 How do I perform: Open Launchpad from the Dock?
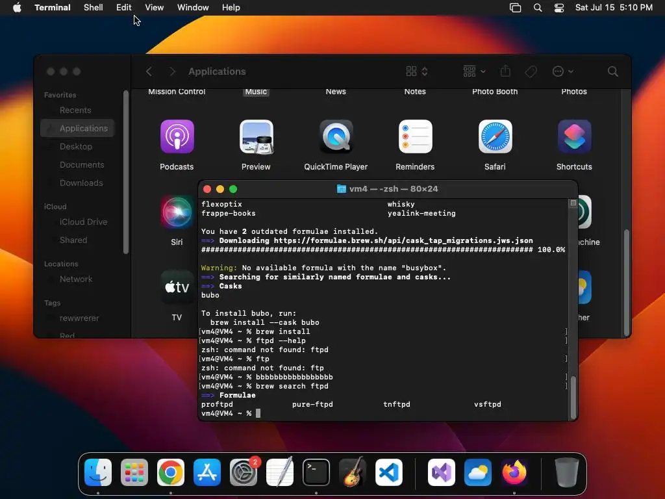tap(134, 472)
